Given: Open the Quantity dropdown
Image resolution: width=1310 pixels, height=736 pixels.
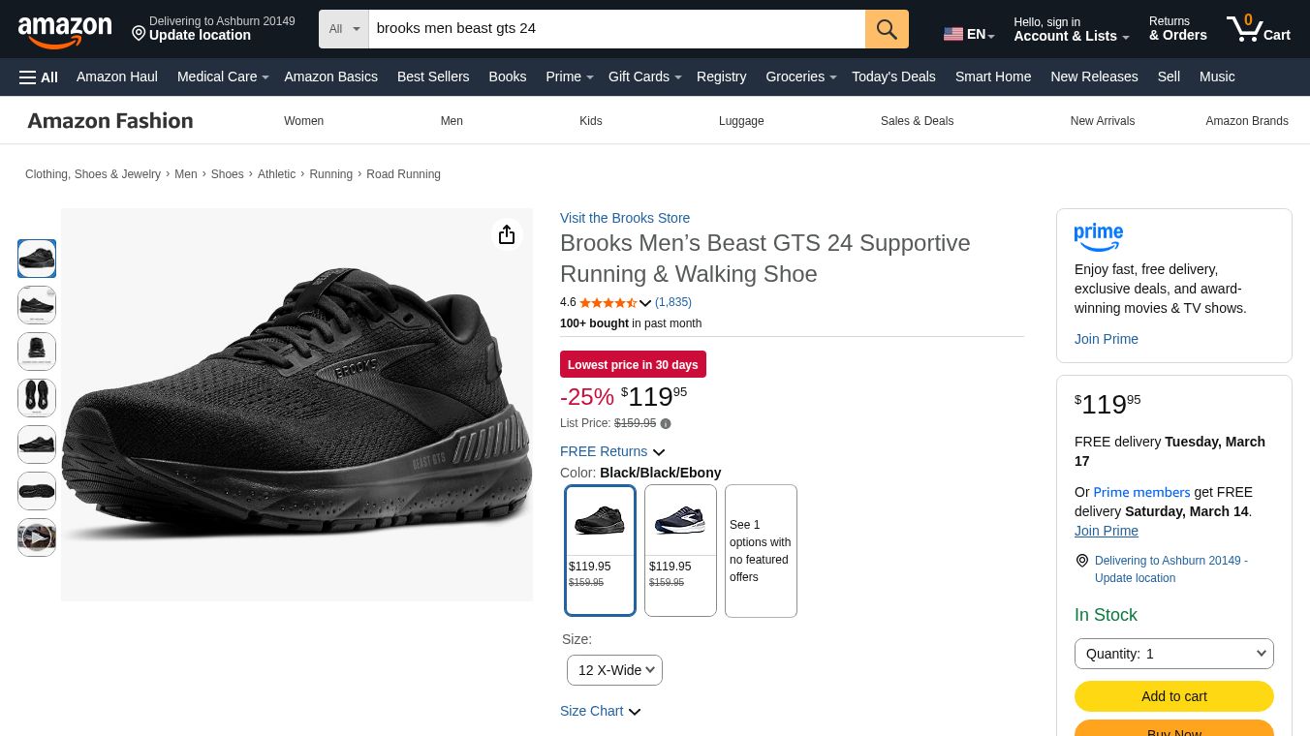Looking at the screenshot, I should pos(1173,654).
